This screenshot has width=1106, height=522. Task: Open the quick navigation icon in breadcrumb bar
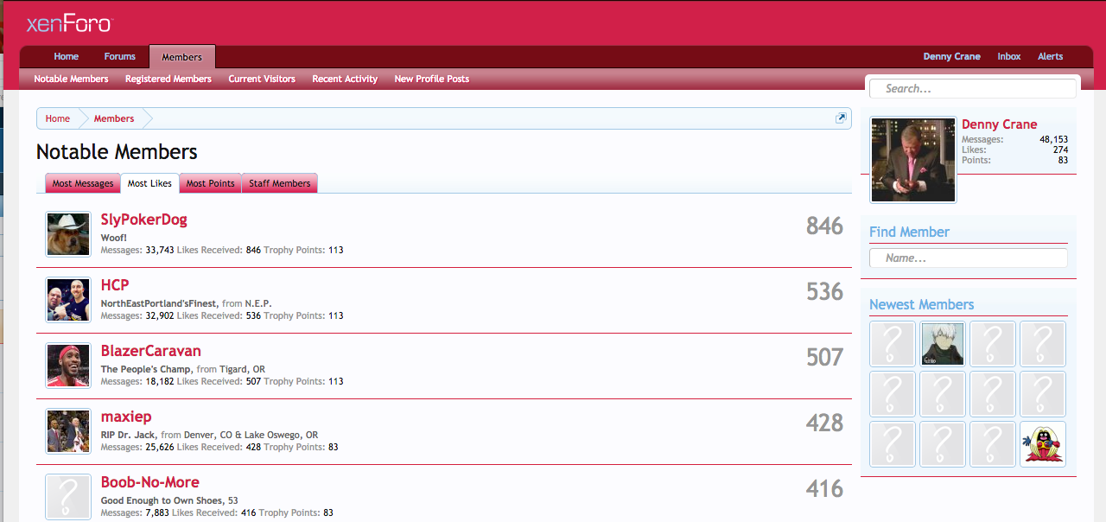click(841, 118)
